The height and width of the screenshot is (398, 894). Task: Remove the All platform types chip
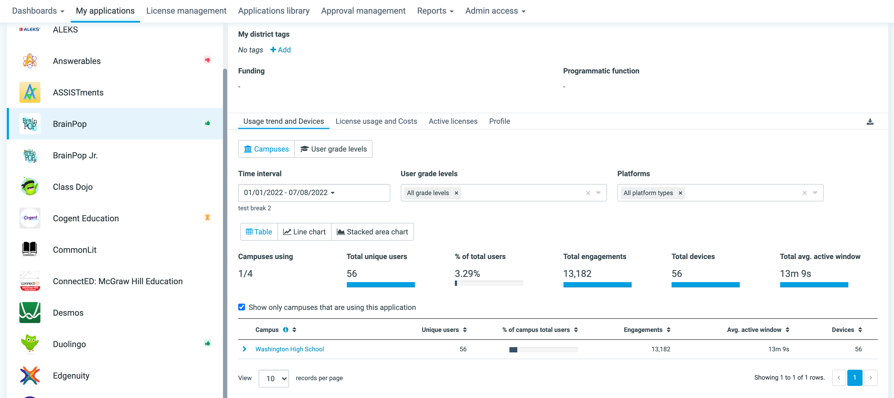[680, 193]
